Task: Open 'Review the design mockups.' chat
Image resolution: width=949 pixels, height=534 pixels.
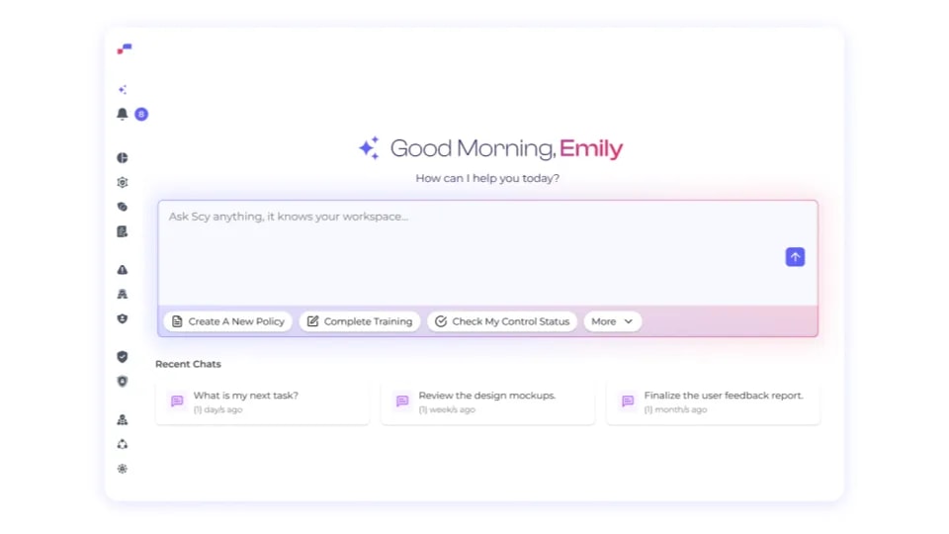Action: pyautogui.click(x=487, y=402)
